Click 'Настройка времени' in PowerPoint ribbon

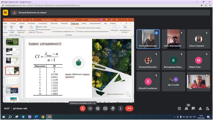(43, 30)
